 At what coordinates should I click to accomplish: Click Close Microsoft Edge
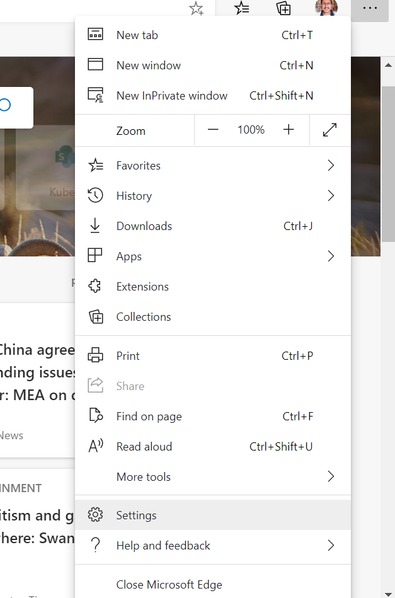(169, 585)
